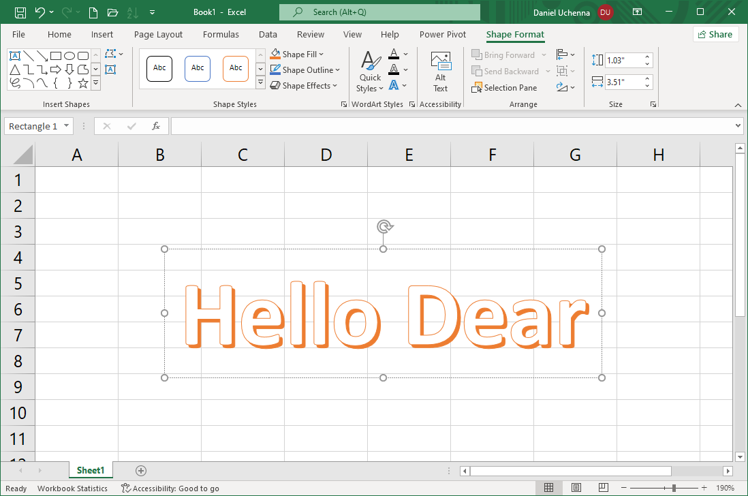Click the Share button

pyautogui.click(x=715, y=33)
